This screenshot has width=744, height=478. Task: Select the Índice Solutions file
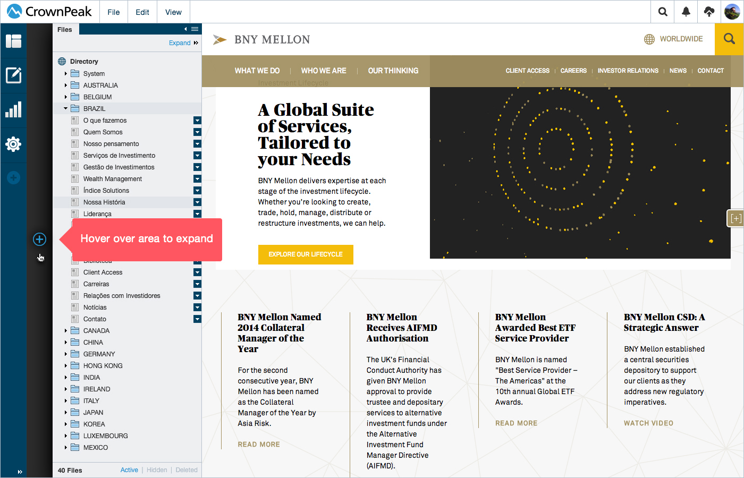pos(106,191)
